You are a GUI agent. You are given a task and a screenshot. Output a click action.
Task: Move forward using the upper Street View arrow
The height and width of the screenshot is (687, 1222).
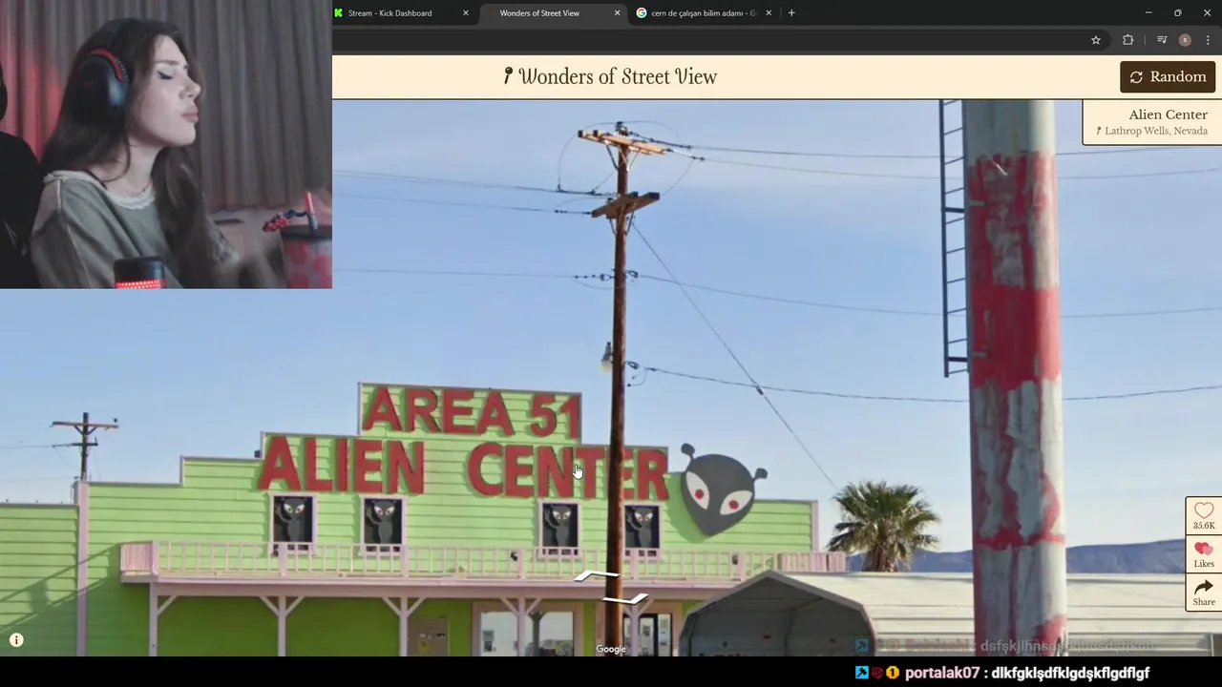click(596, 575)
